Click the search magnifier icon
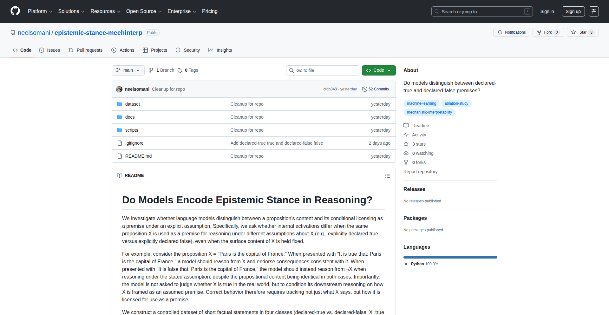 437,11
